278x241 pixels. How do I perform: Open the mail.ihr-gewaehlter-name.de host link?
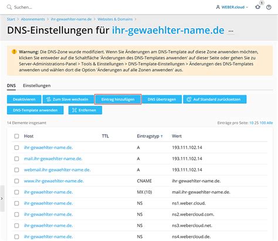53,159
